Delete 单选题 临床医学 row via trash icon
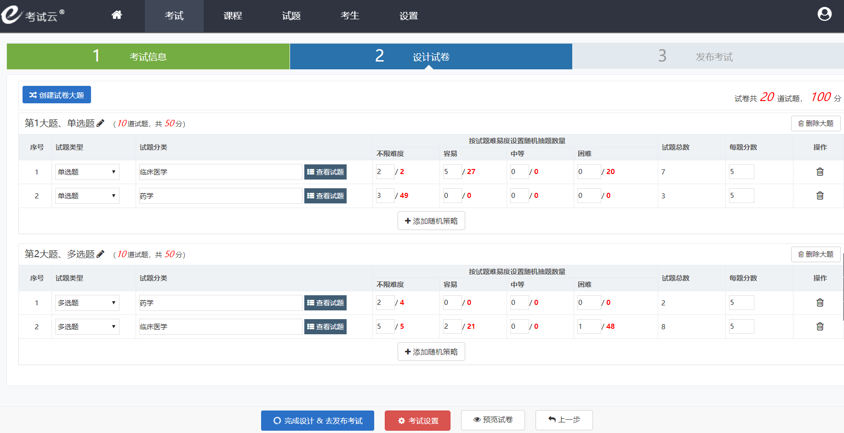Viewport: 844px width, 433px height. (x=820, y=172)
